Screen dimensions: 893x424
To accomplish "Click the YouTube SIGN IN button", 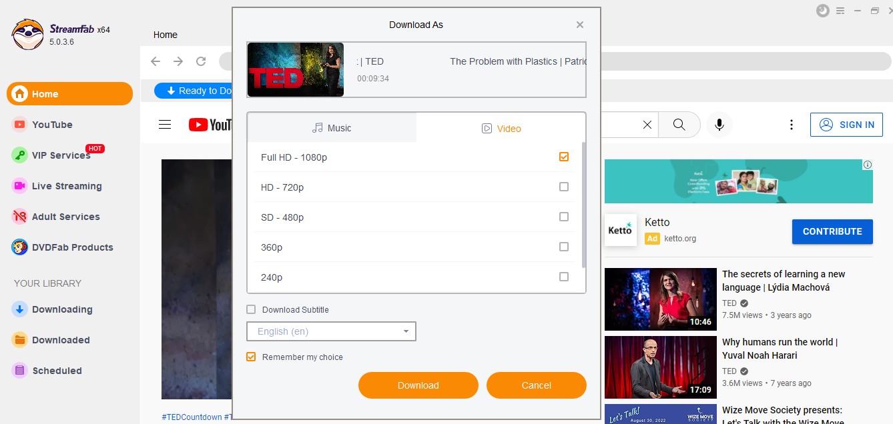I will (846, 125).
